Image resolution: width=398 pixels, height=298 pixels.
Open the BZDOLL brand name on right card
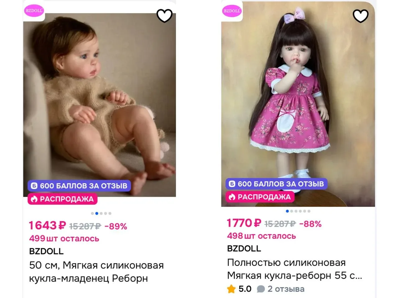click(x=244, y=249)
